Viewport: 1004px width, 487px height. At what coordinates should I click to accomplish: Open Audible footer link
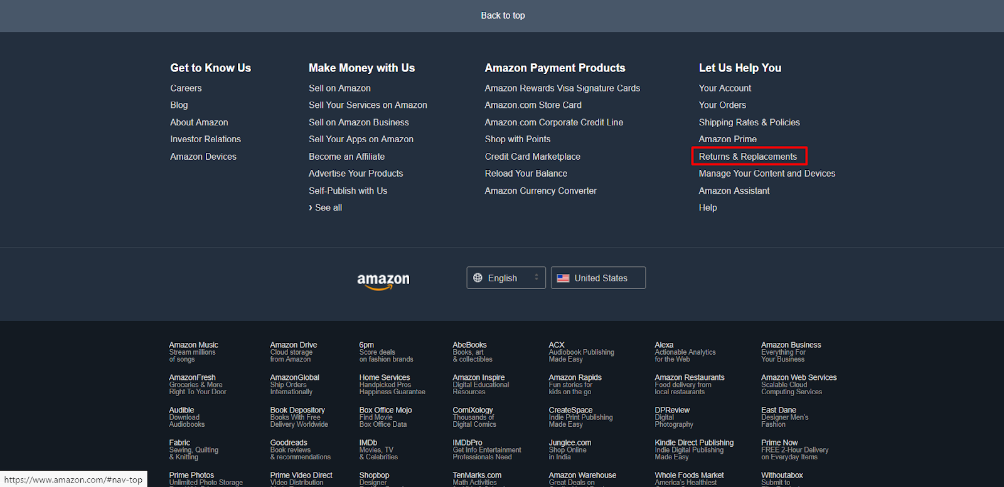[186, 417]
